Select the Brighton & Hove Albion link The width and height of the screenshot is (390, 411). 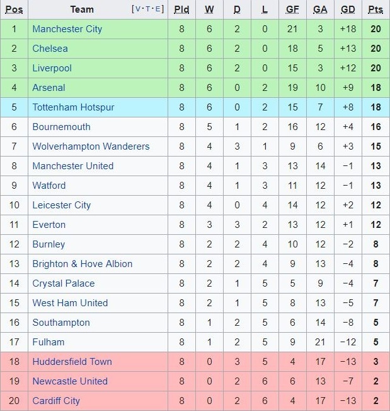pyautogui.click(x=82, y=264)
